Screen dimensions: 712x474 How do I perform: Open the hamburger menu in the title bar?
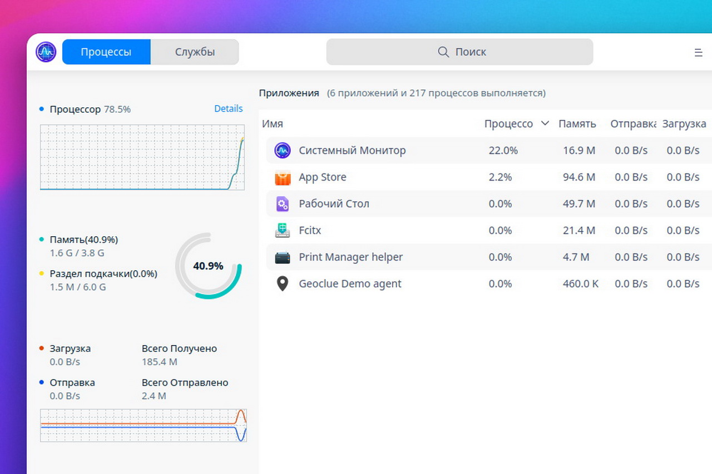698,53
